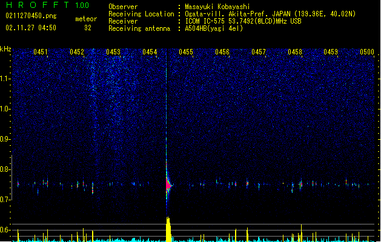Viewport: 381px width, 242px height.
Task: Click antenna text A504HB(yagi 4el)
Action: (214, 28)
